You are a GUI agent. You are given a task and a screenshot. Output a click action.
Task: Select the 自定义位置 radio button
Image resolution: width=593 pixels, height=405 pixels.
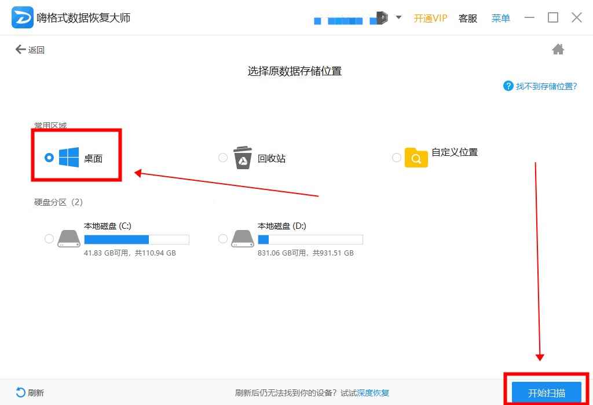pos(397,158)
